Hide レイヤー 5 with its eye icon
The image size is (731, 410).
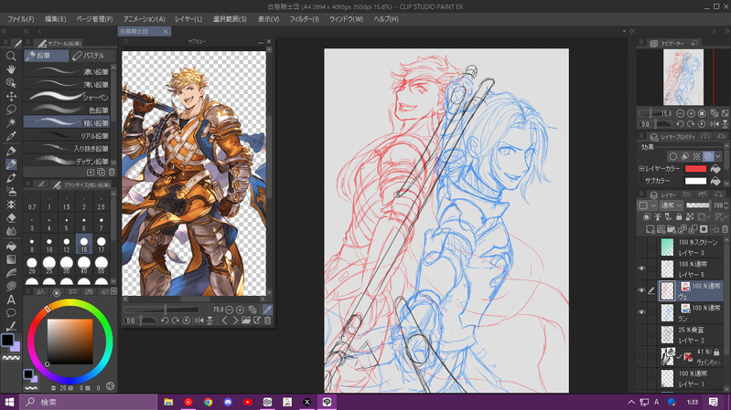coord(641,268)
